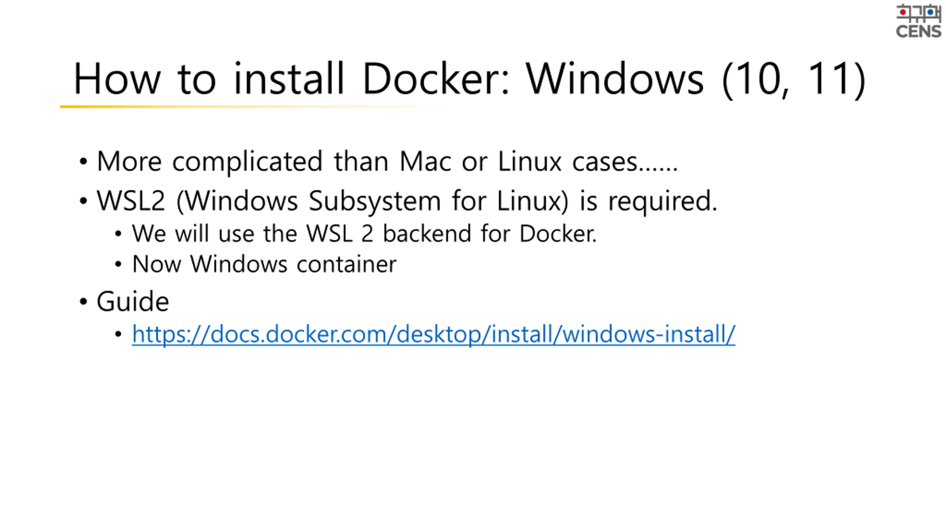Click 'windows-install/' portion of the URL
The height and width of the screenshot is (532, 946).
(x=649, y=334)
